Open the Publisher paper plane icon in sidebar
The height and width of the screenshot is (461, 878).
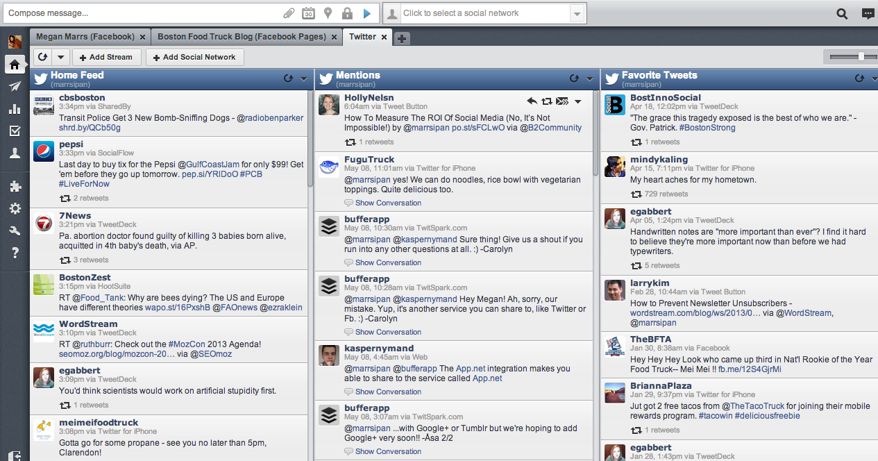click(15, 86)
